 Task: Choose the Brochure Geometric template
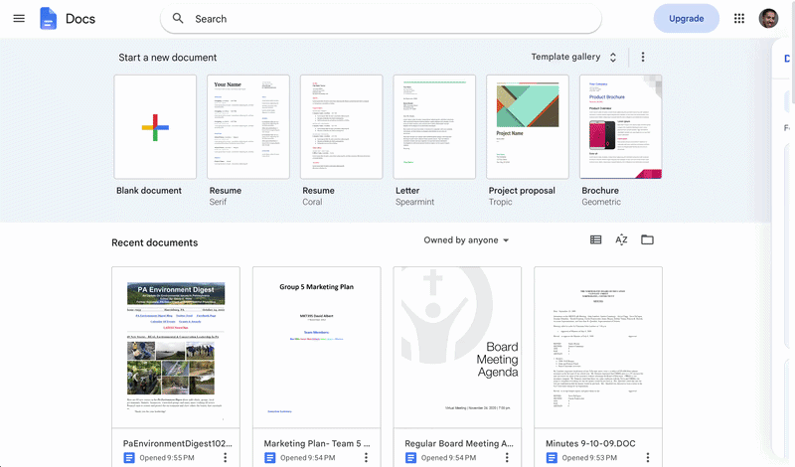620,127
